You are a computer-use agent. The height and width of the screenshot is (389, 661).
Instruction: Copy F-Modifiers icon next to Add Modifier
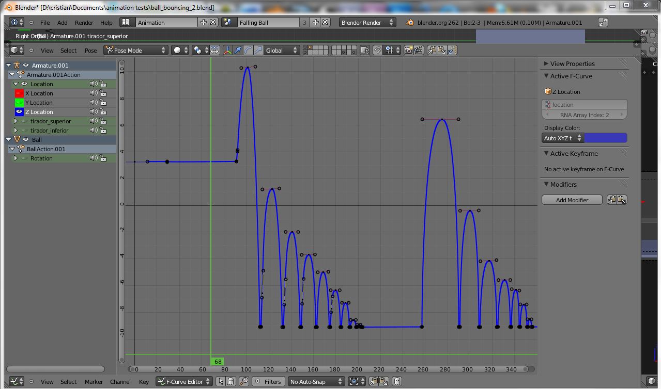[612, 200]
